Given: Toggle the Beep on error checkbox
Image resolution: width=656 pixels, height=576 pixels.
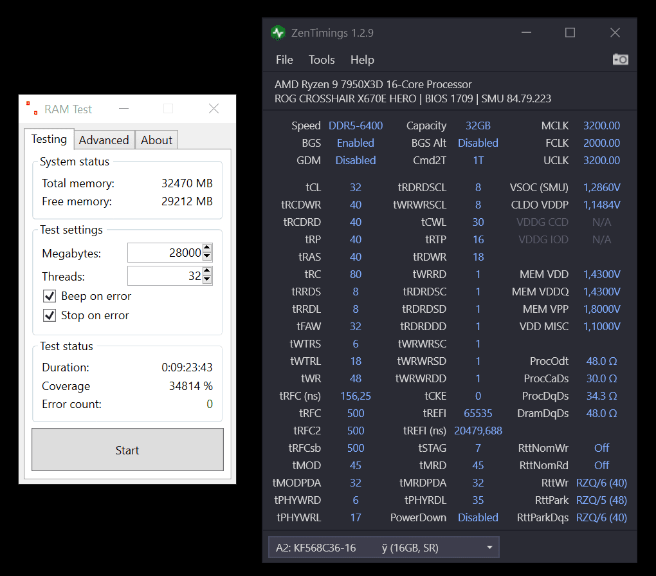Looking at the screenshot, I should (x=50, y=296).
